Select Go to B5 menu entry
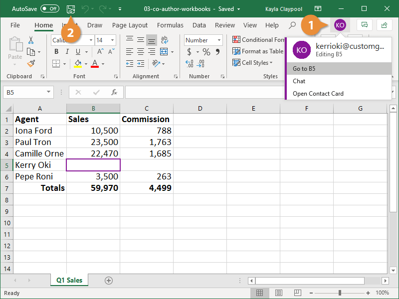This screenshot has width=399, height=299. [304, 69]
